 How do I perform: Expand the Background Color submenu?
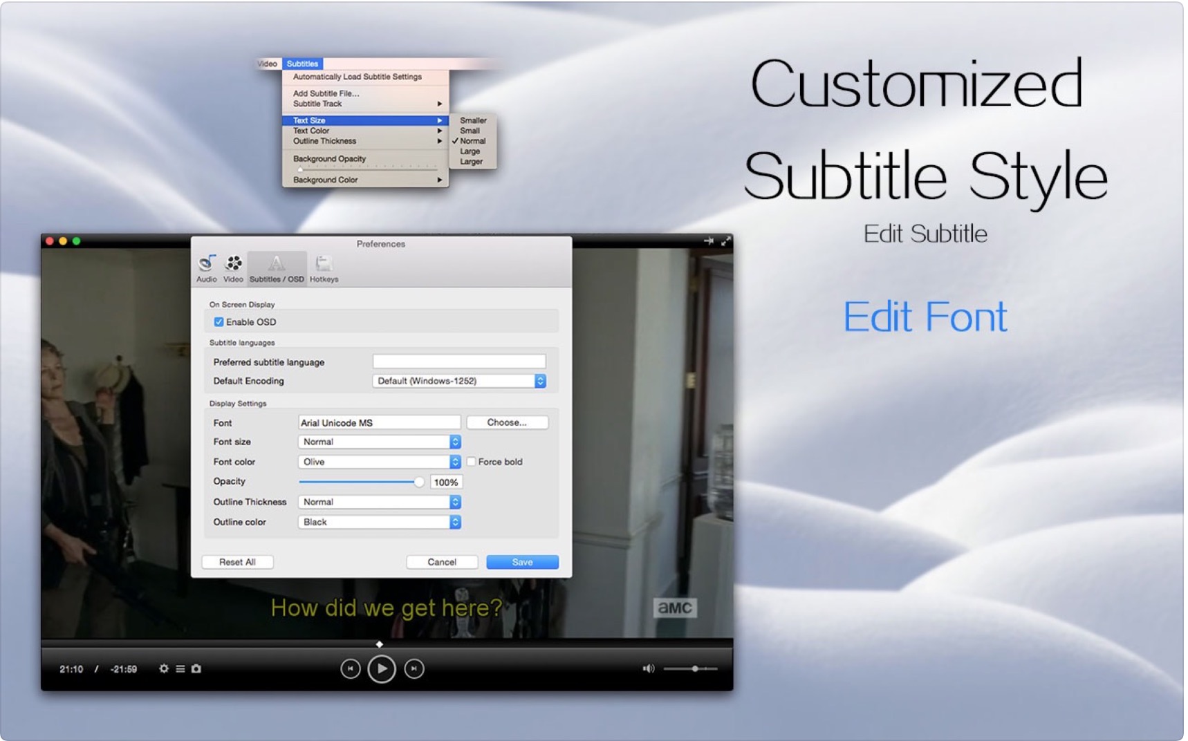[365, 180]
